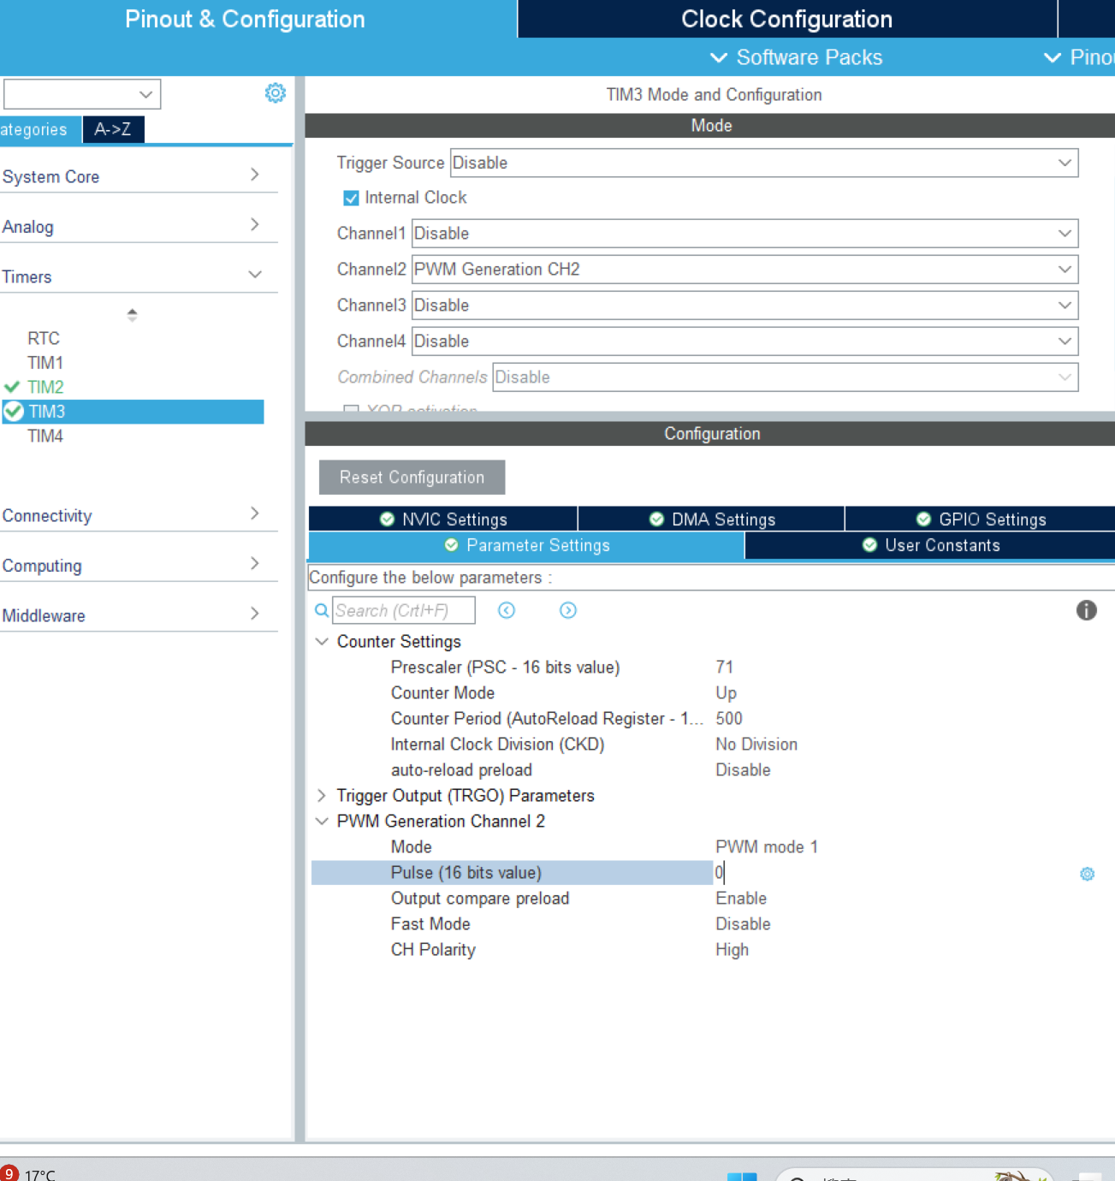This screenshot has height=1181, width=1115.
Task: Click the Prescaler value 71
Action: pyautogui.click(x=724, y=668)
